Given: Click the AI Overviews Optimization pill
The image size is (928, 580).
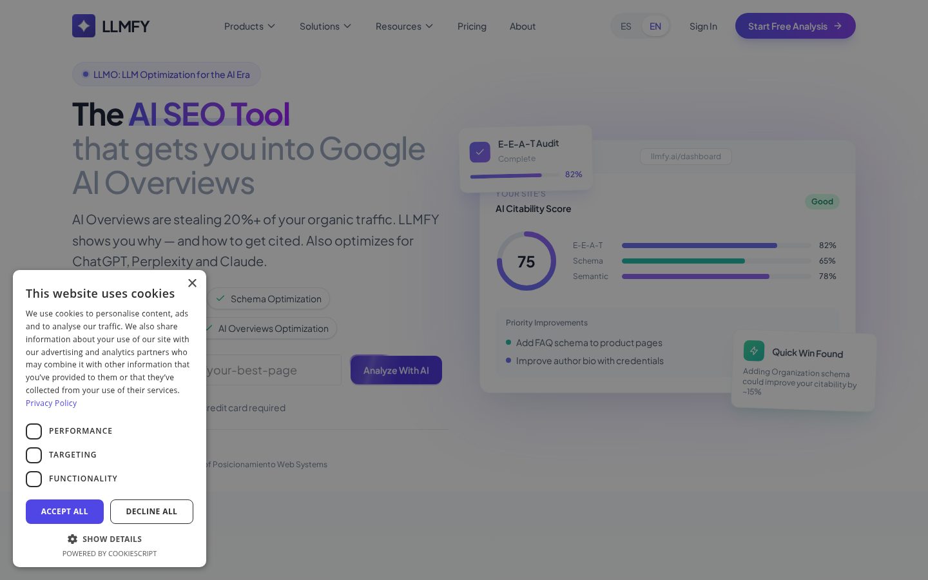Looking at the screenshot, I should pos(266,329).
